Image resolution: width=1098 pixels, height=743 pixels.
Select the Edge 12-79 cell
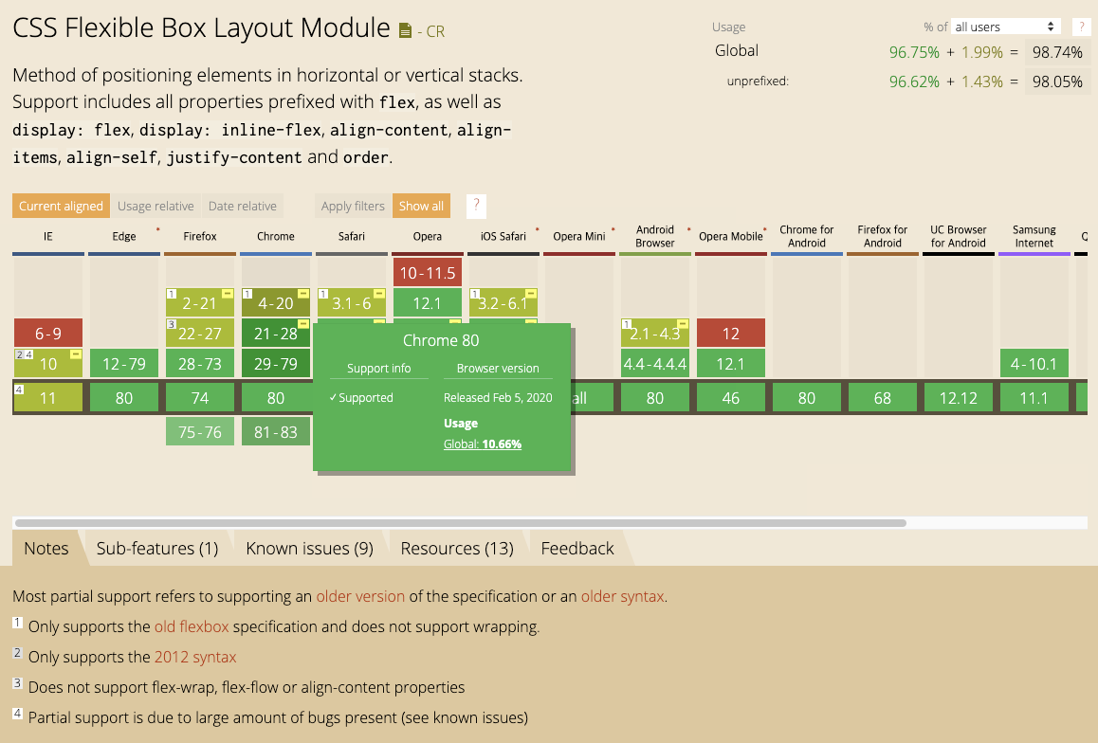click(124, 363)
